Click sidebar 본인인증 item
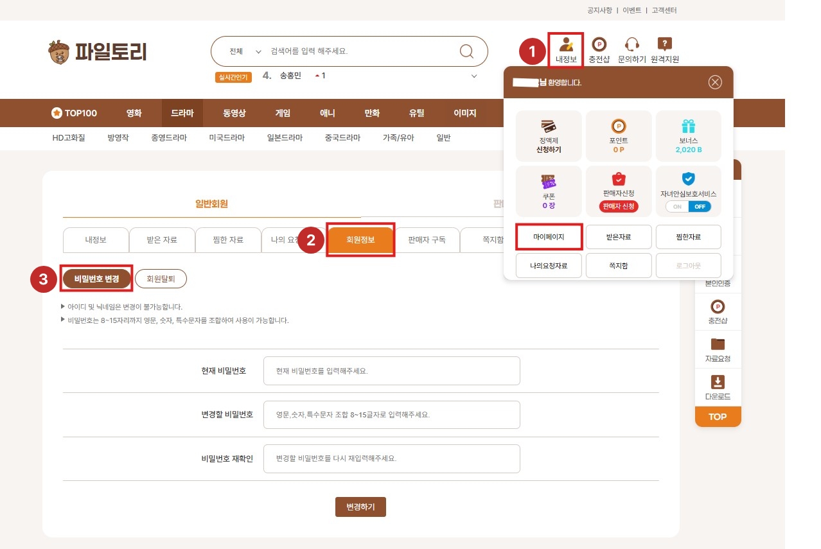The width and height of the screenshot is (821, 549). pos(718,283)
